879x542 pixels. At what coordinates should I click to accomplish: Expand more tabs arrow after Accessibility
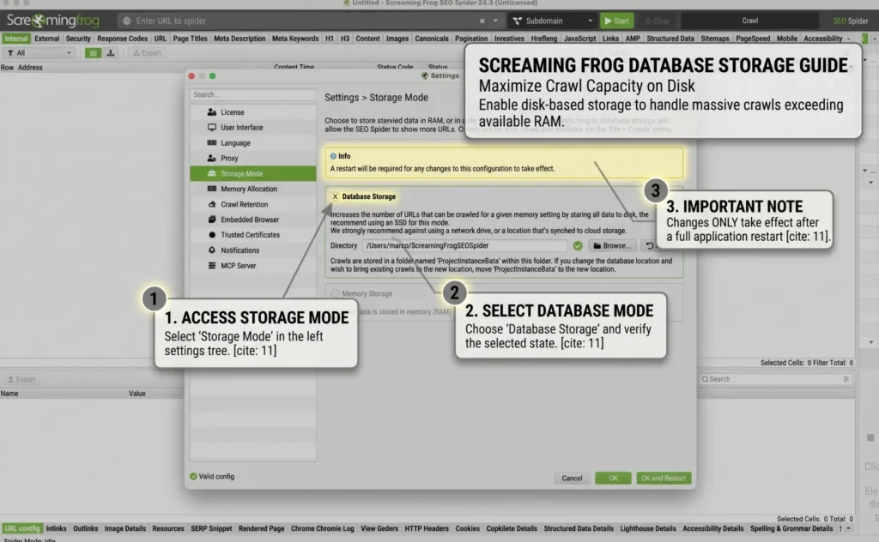coord(849,39)
